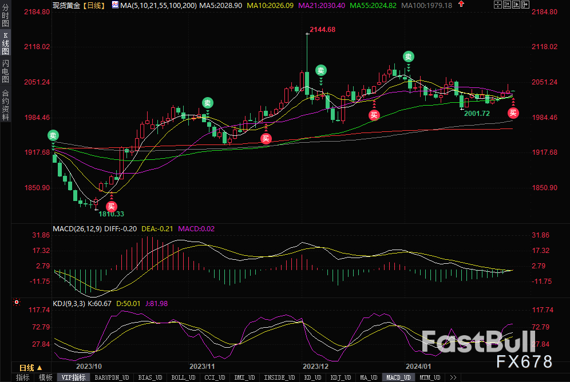The image size is (570, 382).
Task: Click the 指标 button at bottom left
Action: click(23, 377)
